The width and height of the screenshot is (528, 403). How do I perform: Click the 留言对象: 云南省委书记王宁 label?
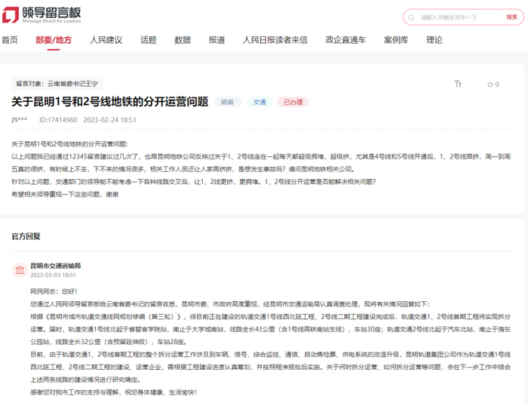pos(57,84)
